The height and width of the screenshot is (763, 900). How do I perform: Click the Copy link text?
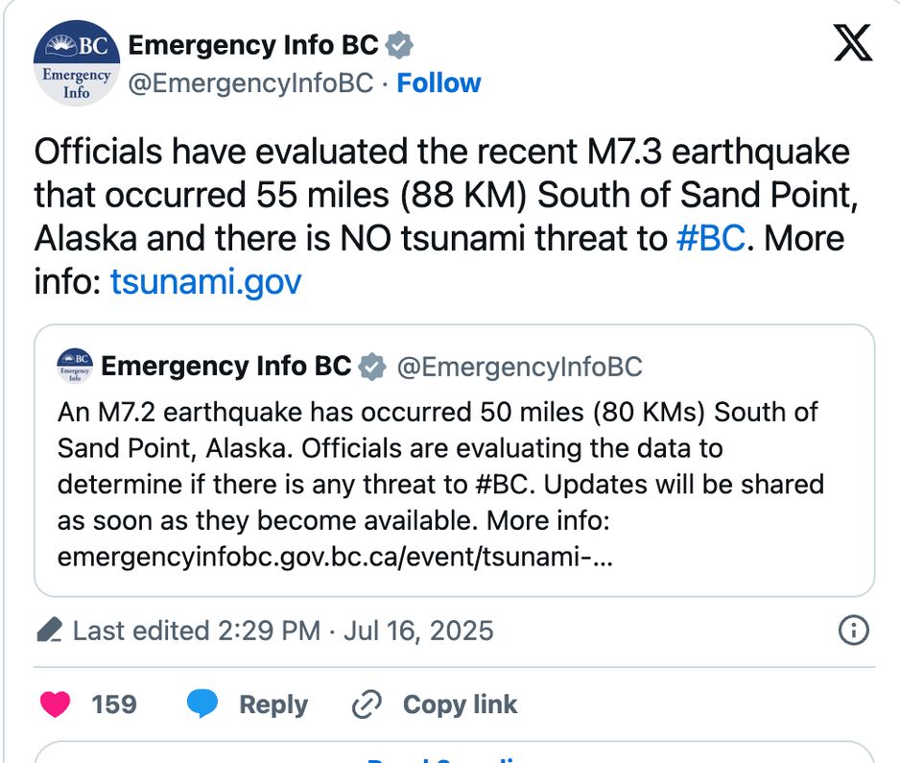(460, 704)
